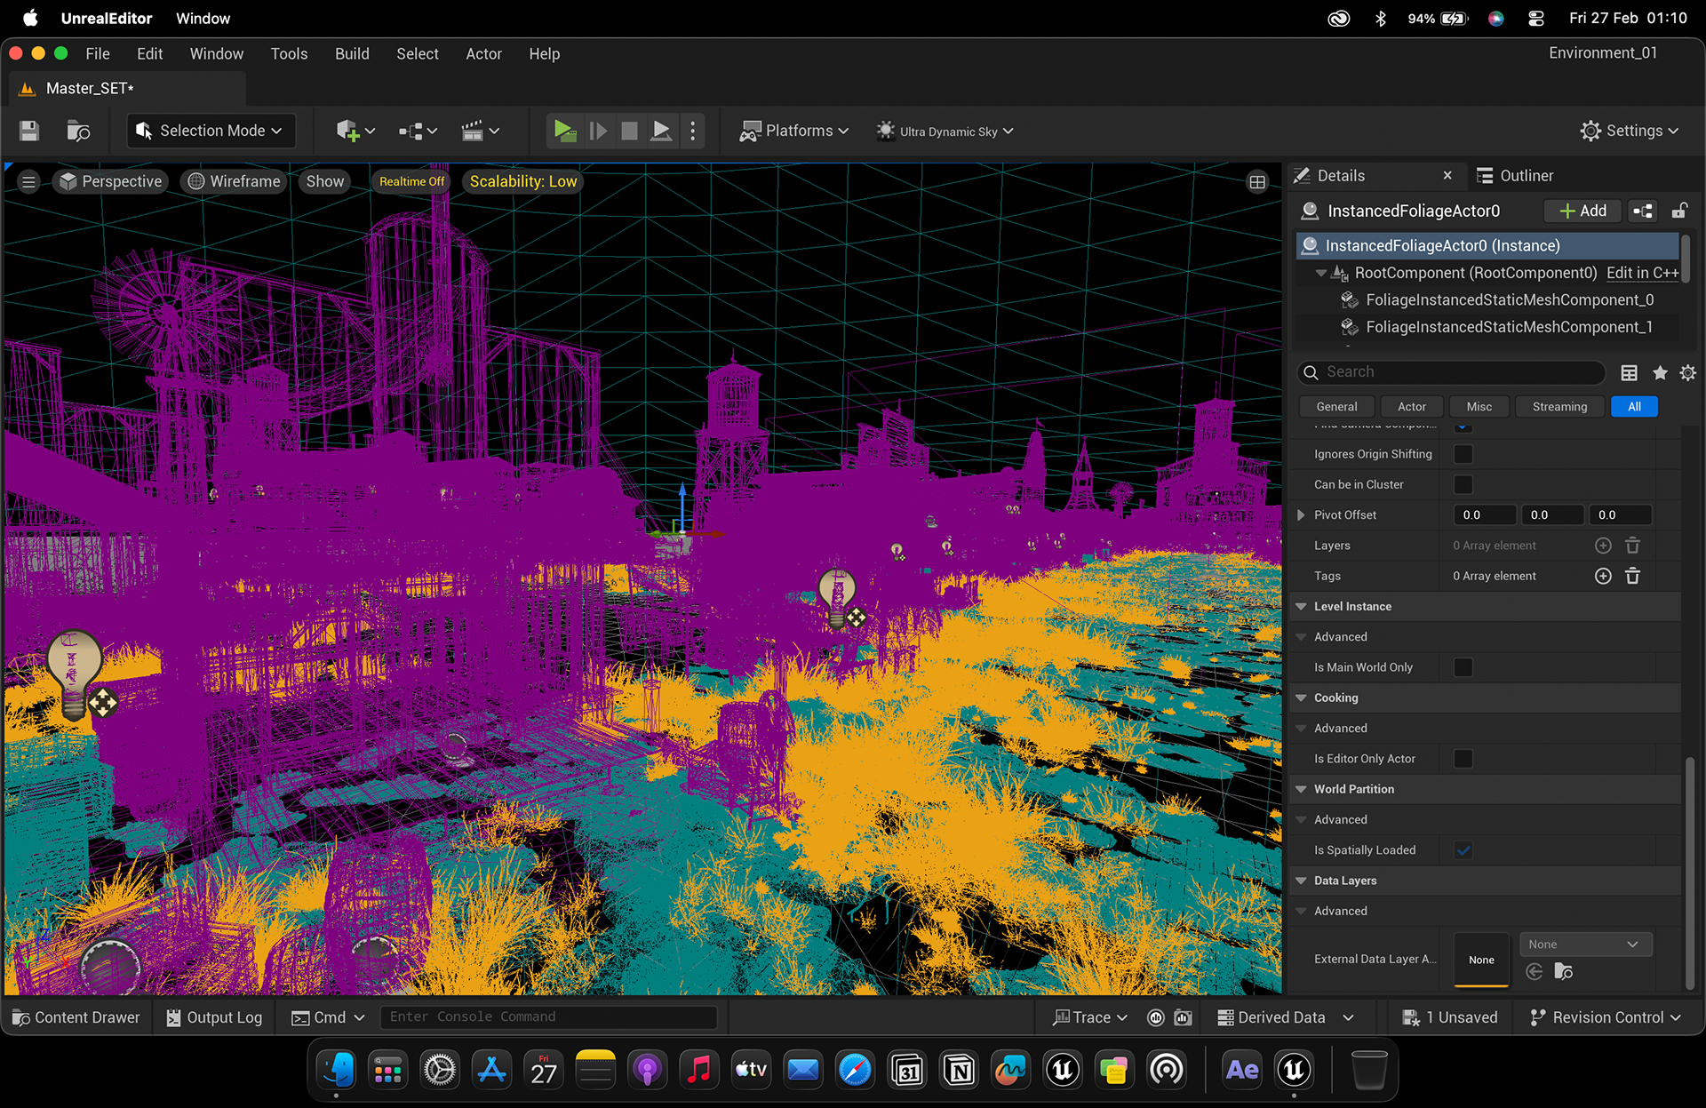1706x1108 pixels.
Task: Click the Edit in C++ link
Action: (x=1642, y=273)
